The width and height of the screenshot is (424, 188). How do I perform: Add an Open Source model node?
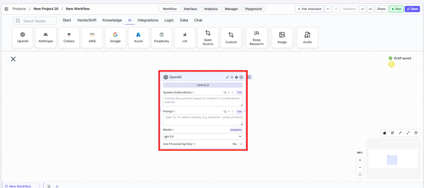208,38
